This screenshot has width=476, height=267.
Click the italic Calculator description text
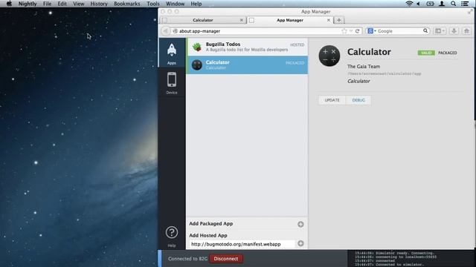(x=358, y=81)
